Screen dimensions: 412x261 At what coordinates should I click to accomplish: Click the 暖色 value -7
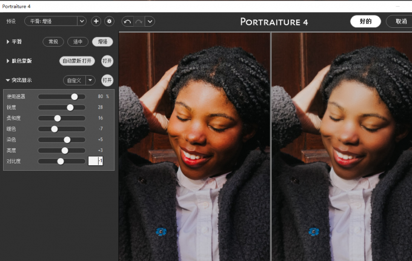click(x=101, y=128)
